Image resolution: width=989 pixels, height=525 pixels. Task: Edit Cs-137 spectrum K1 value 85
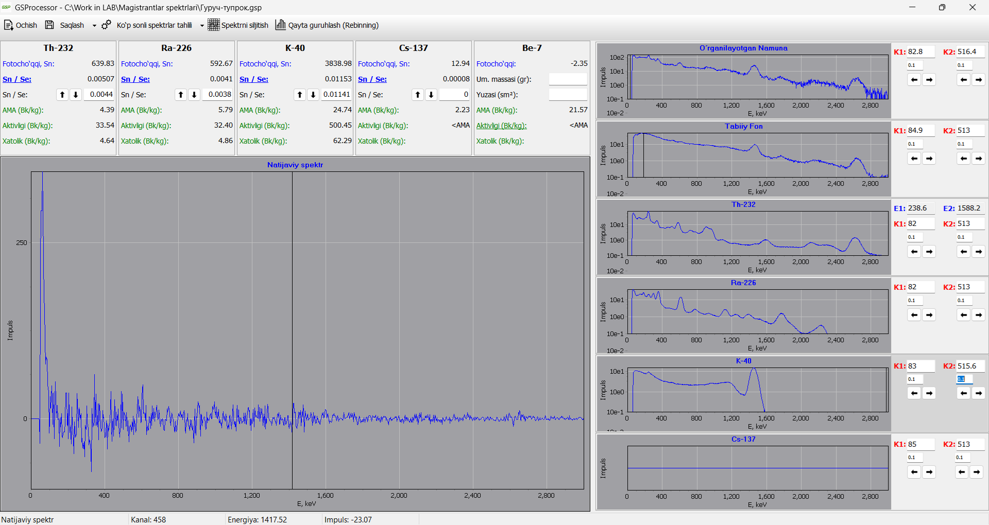click(921, 444)
